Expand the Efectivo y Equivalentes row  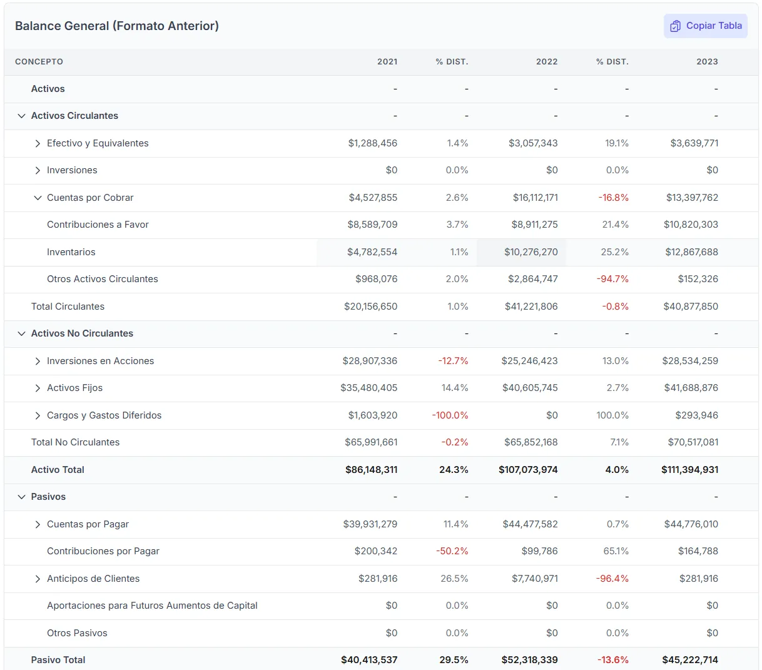click(x=38, y=143)
